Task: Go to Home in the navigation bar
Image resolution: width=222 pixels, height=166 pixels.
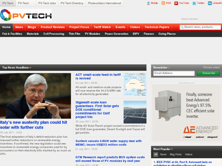Action: point(6,27)
